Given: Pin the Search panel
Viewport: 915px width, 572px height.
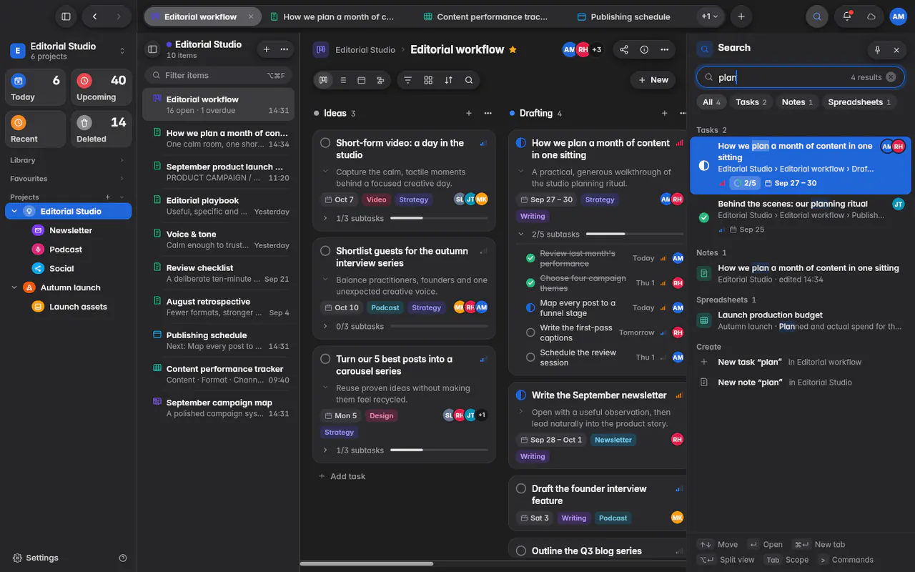Looking at the screenshot, I should (x=877, y=50).
